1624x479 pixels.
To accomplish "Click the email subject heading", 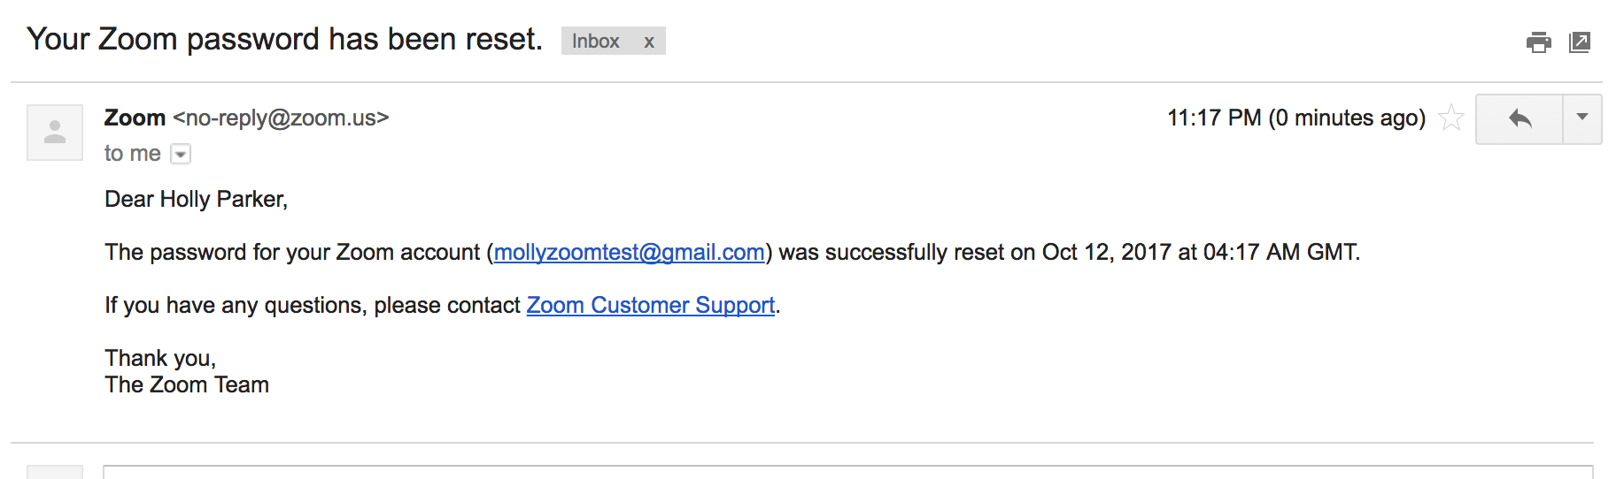I will pyautogui.click(x=284, y=40).
